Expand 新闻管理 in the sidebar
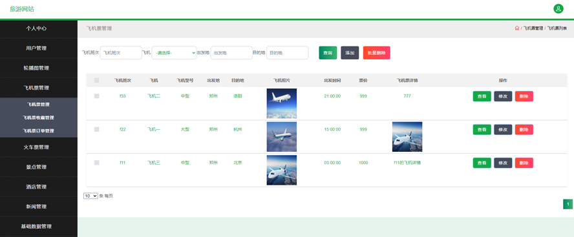This screenshot has width=574, height=237. click(x=36, y=206)
